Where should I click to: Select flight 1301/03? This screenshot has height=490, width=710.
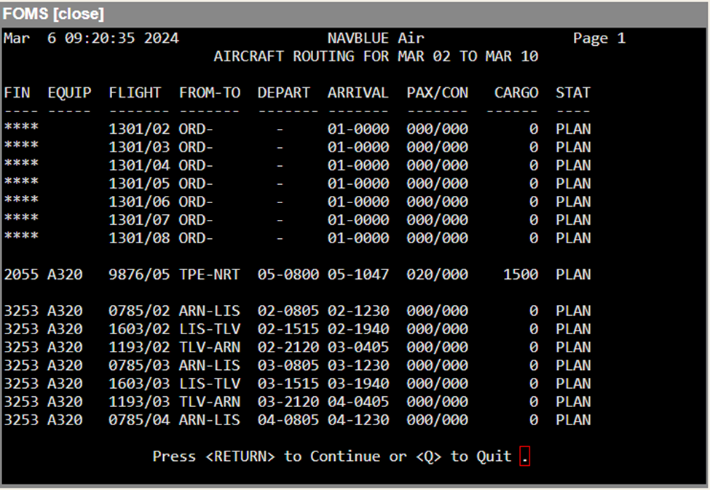[139, 147]
